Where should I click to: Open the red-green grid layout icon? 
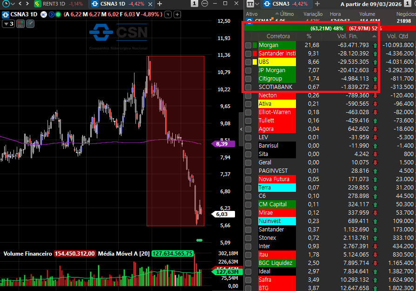coord(20,24)
